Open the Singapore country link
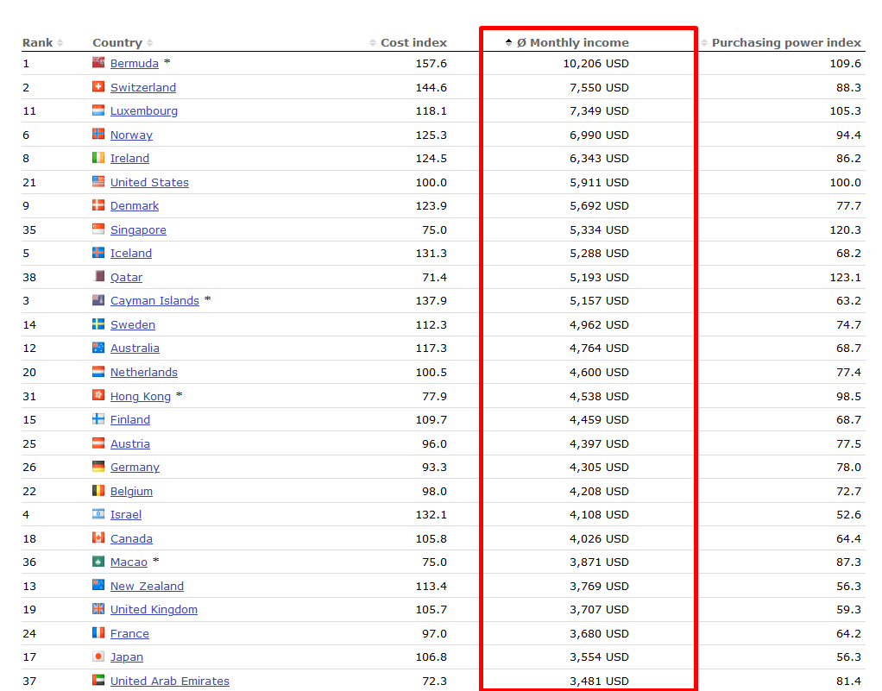882x691 pixels. pyautogui.click(x=138, y=229)
